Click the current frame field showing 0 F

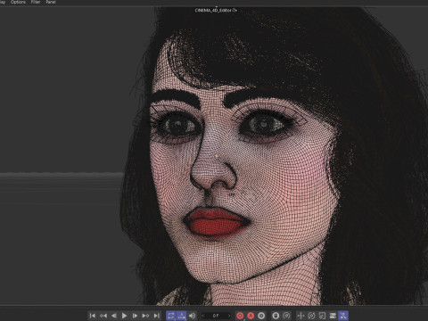pos(216,316)
